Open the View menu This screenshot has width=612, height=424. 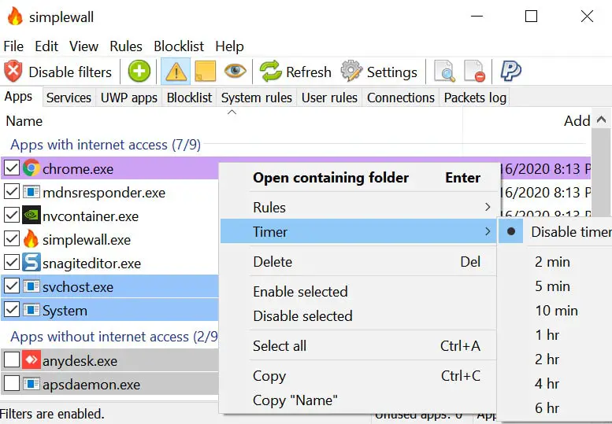(83, 46)
